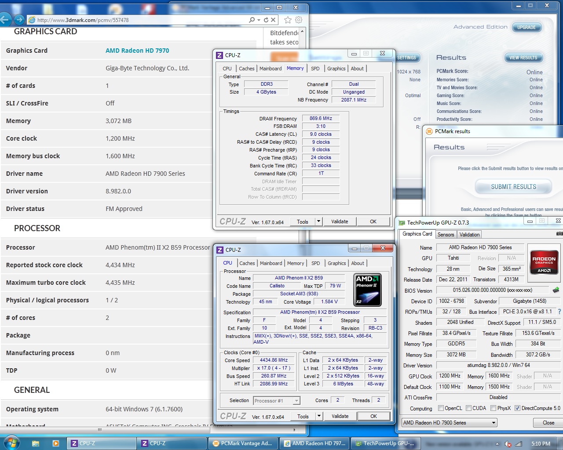Expand Tools arrow in lower CPU-Z window
Screen dimensions: 563x450
pos(319,416)
